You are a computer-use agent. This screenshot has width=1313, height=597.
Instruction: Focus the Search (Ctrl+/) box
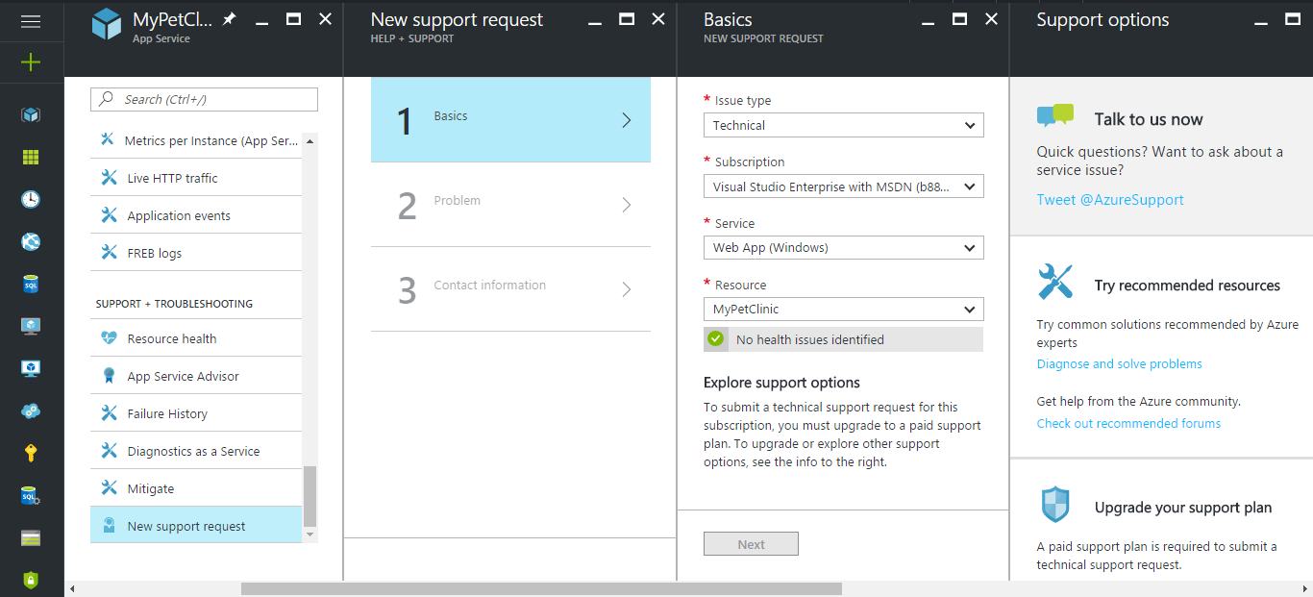(204, 99)
